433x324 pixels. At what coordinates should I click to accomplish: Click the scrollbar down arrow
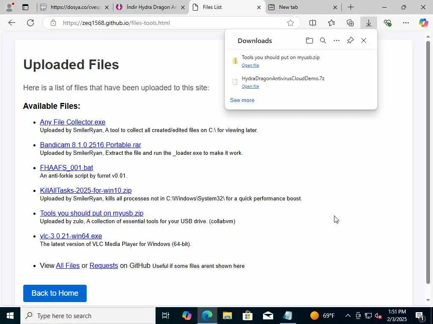428,300
